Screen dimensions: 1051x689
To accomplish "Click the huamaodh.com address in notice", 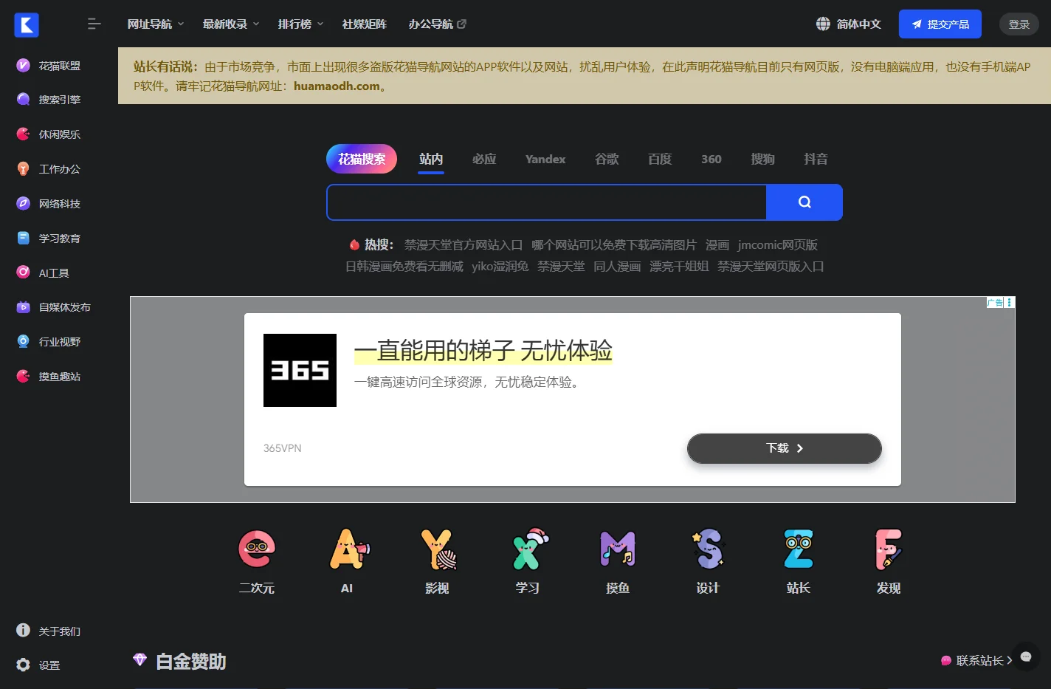I will pos(337,86).
